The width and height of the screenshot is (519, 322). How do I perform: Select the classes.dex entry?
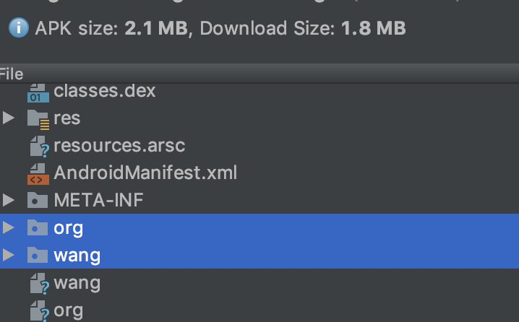[x=259, y=90]
